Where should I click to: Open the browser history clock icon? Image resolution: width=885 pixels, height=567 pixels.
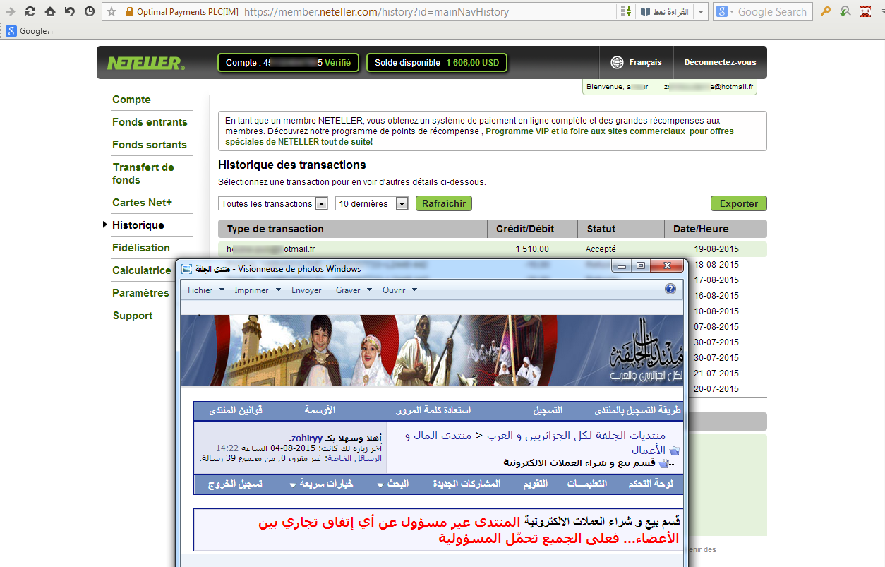tap(90, 11)
